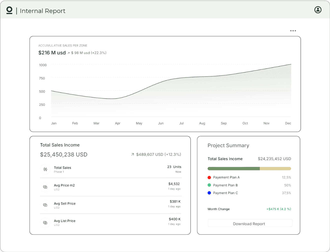330x252 pixels.
Task: Click the Accumulative Sales Per Zone heading
Action: [63, 45]
